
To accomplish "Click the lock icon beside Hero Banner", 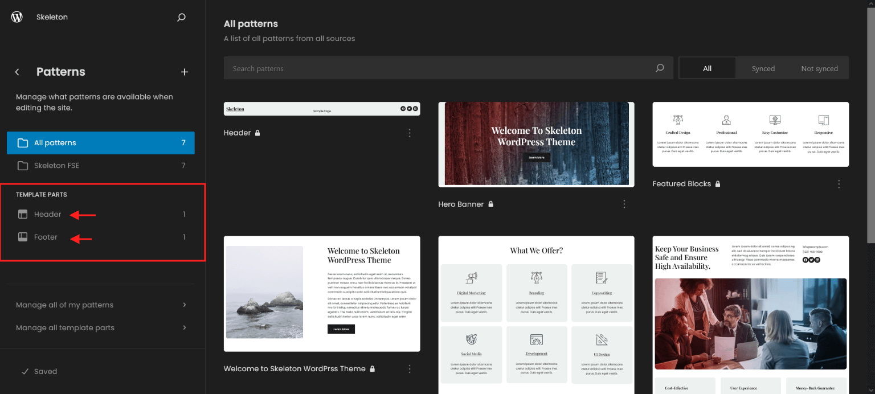I will (490, 204).
